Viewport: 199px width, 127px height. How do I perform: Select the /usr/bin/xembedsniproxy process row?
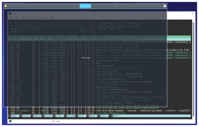pos(99,89)
